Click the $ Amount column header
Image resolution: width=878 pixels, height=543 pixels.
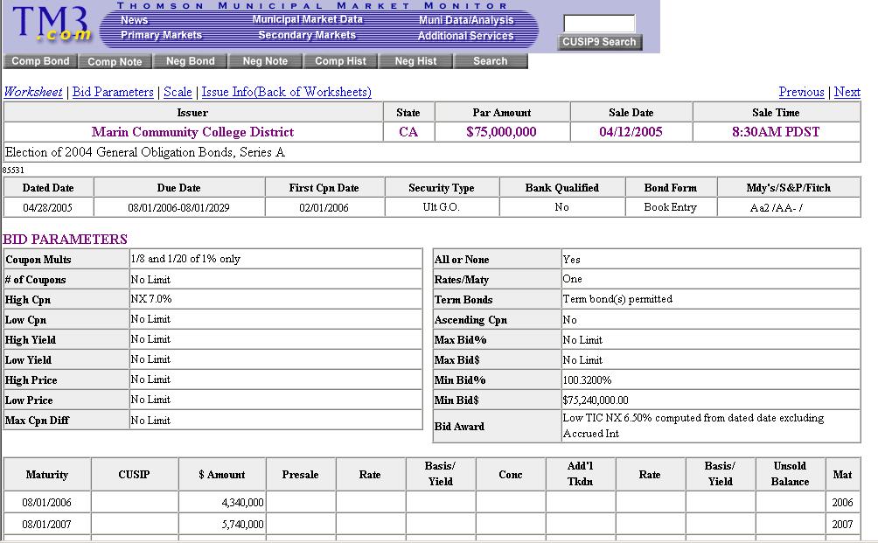222,475
